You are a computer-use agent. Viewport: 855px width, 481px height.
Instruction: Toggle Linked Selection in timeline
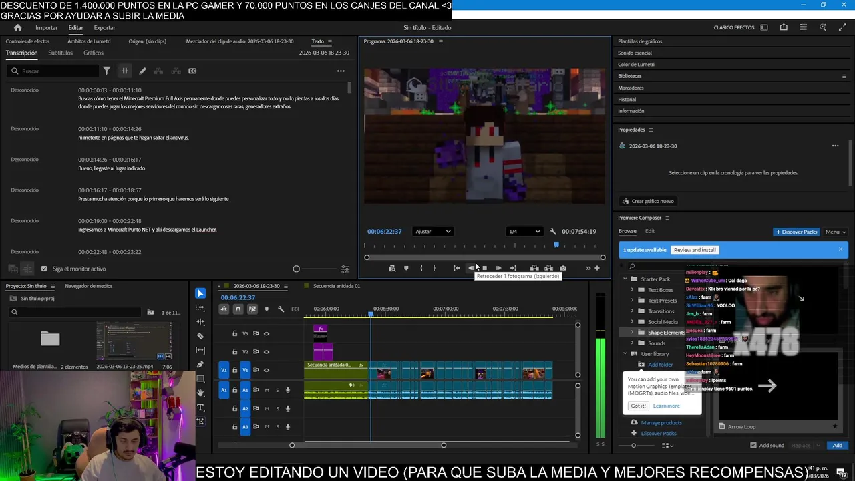coord(252,309)
